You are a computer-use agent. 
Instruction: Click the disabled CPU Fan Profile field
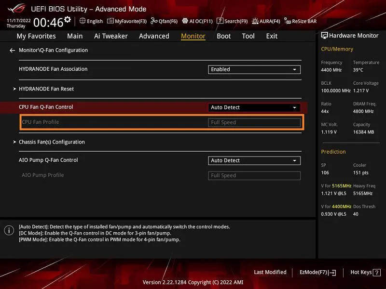(x=254, y=122)
